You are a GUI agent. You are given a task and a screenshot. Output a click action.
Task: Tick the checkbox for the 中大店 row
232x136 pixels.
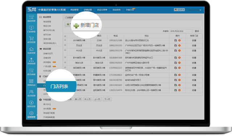(x=65, y=50)
